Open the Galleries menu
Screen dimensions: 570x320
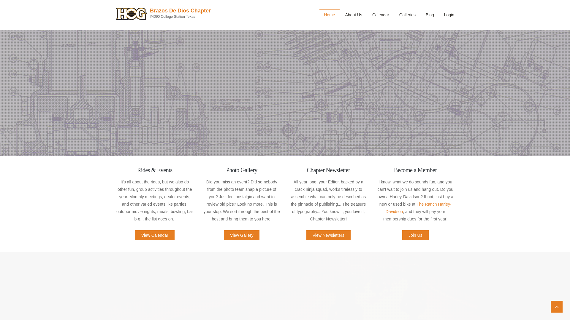click(x=407, y=15)
